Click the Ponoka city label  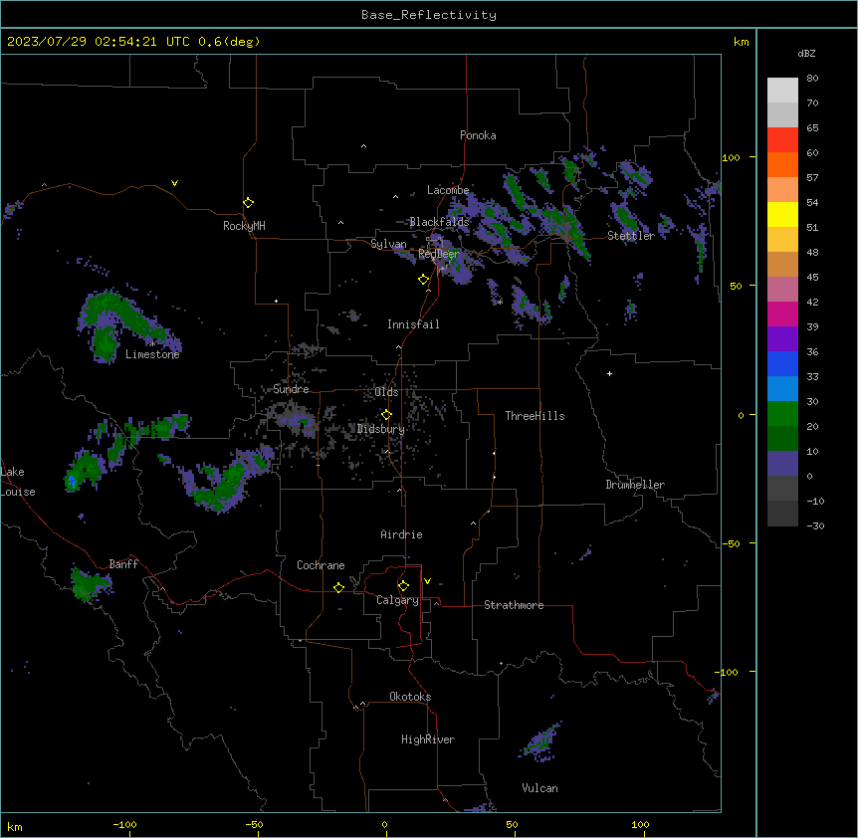pos(478,135)
